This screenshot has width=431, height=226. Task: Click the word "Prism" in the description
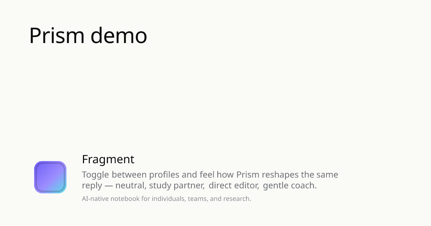coord(248,175)
